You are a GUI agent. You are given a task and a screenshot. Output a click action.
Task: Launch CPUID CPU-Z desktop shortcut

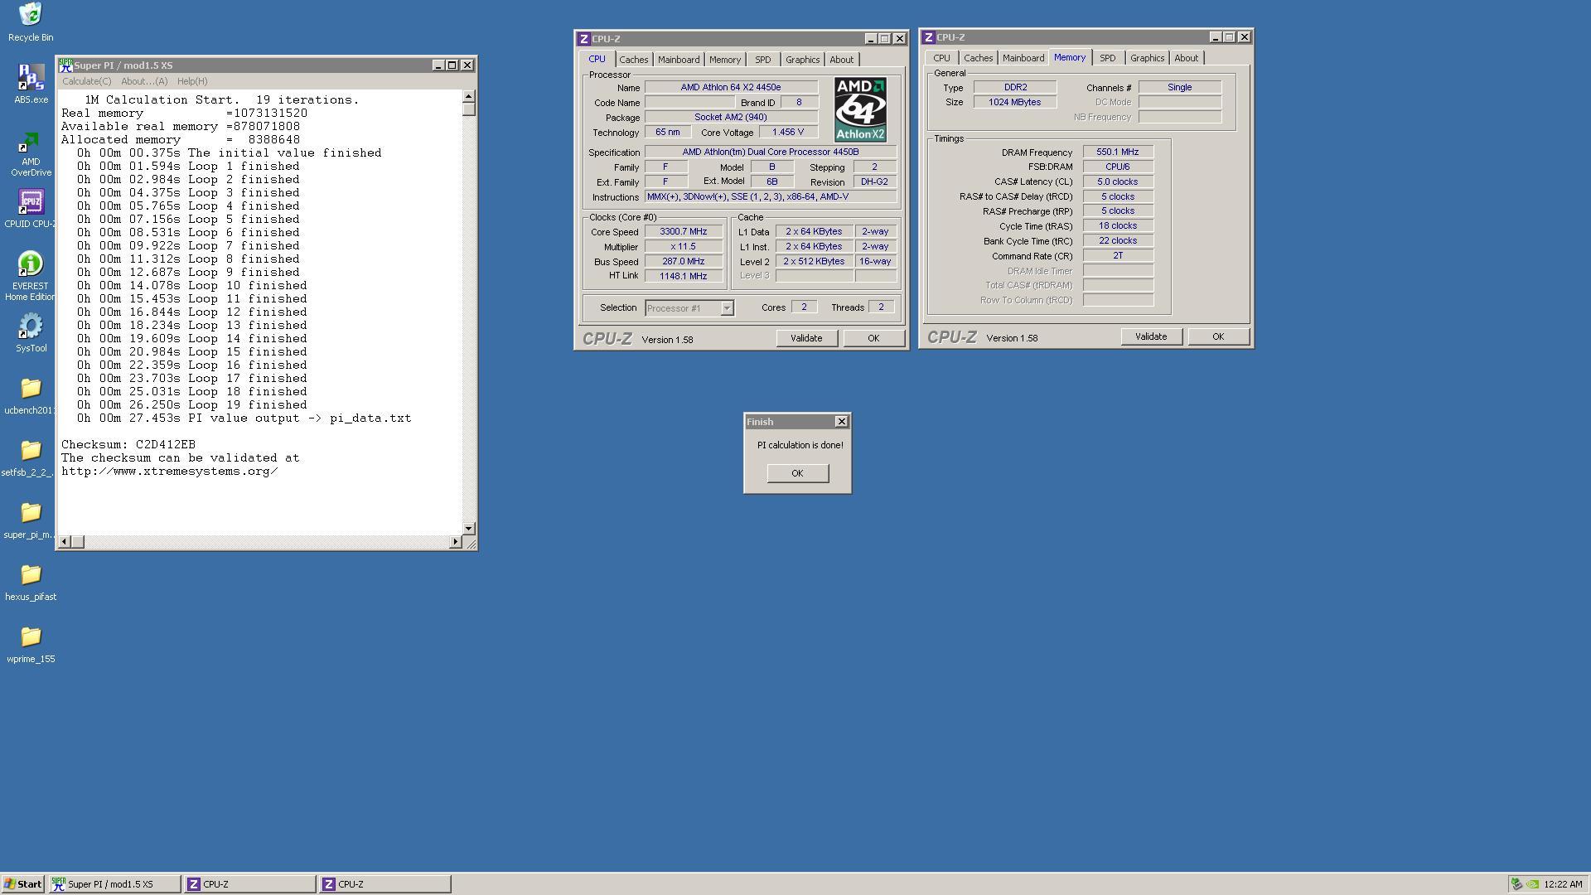pos(31,209)
